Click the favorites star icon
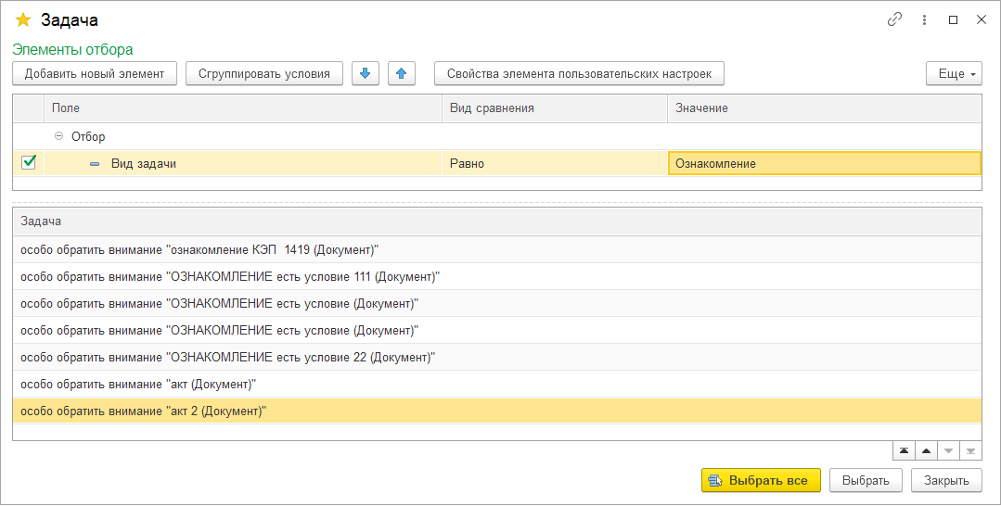The width and height of the screenshot is (1001, 506). coord(23,19)
